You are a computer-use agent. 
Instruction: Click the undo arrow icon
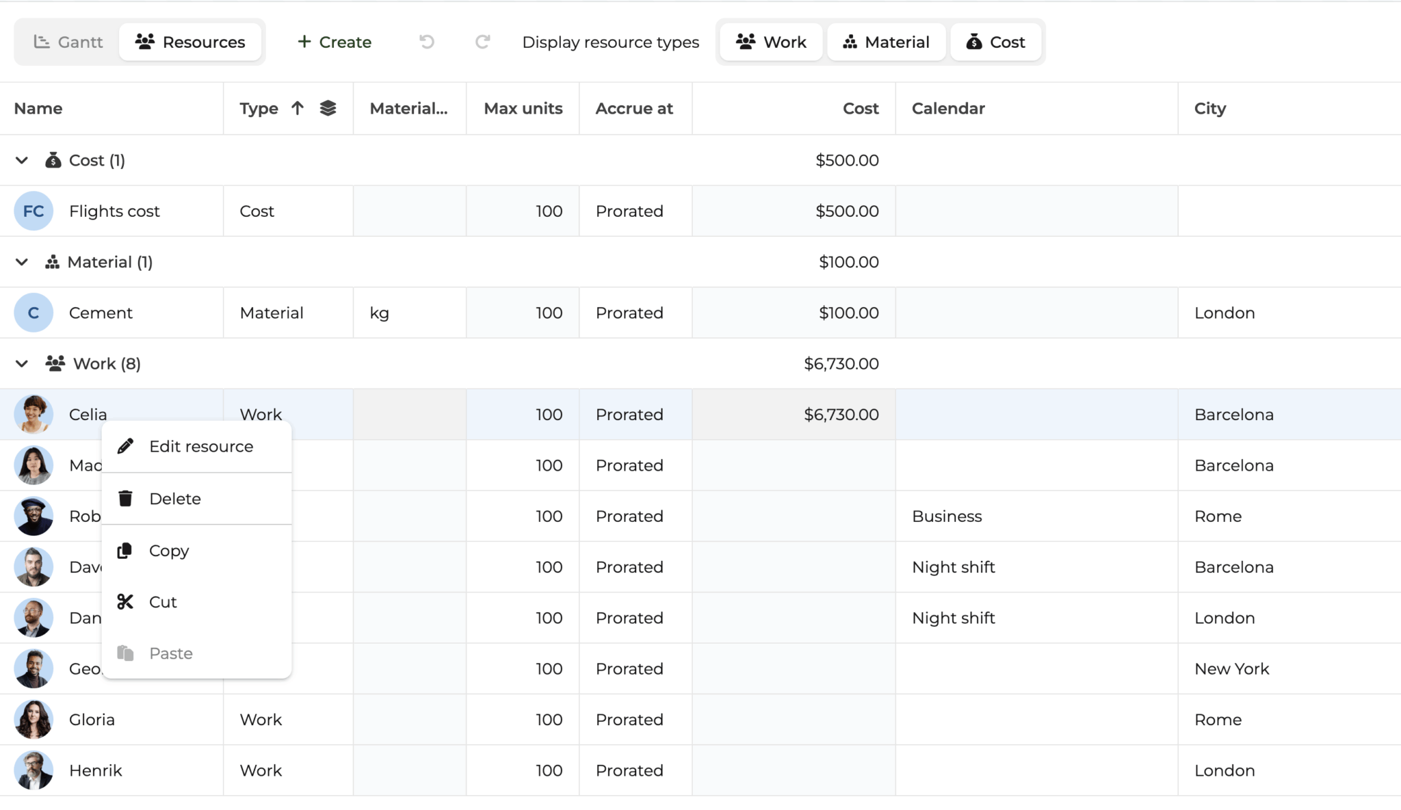coord(427,42)
